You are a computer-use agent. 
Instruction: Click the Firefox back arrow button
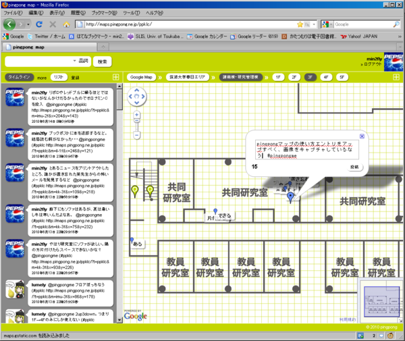click(9, 24)
